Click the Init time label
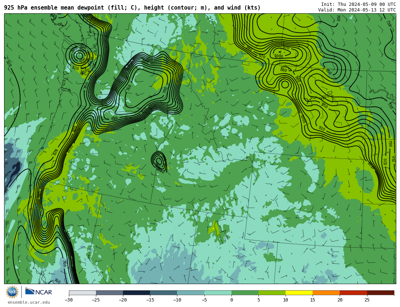 [x=359, y=4]
